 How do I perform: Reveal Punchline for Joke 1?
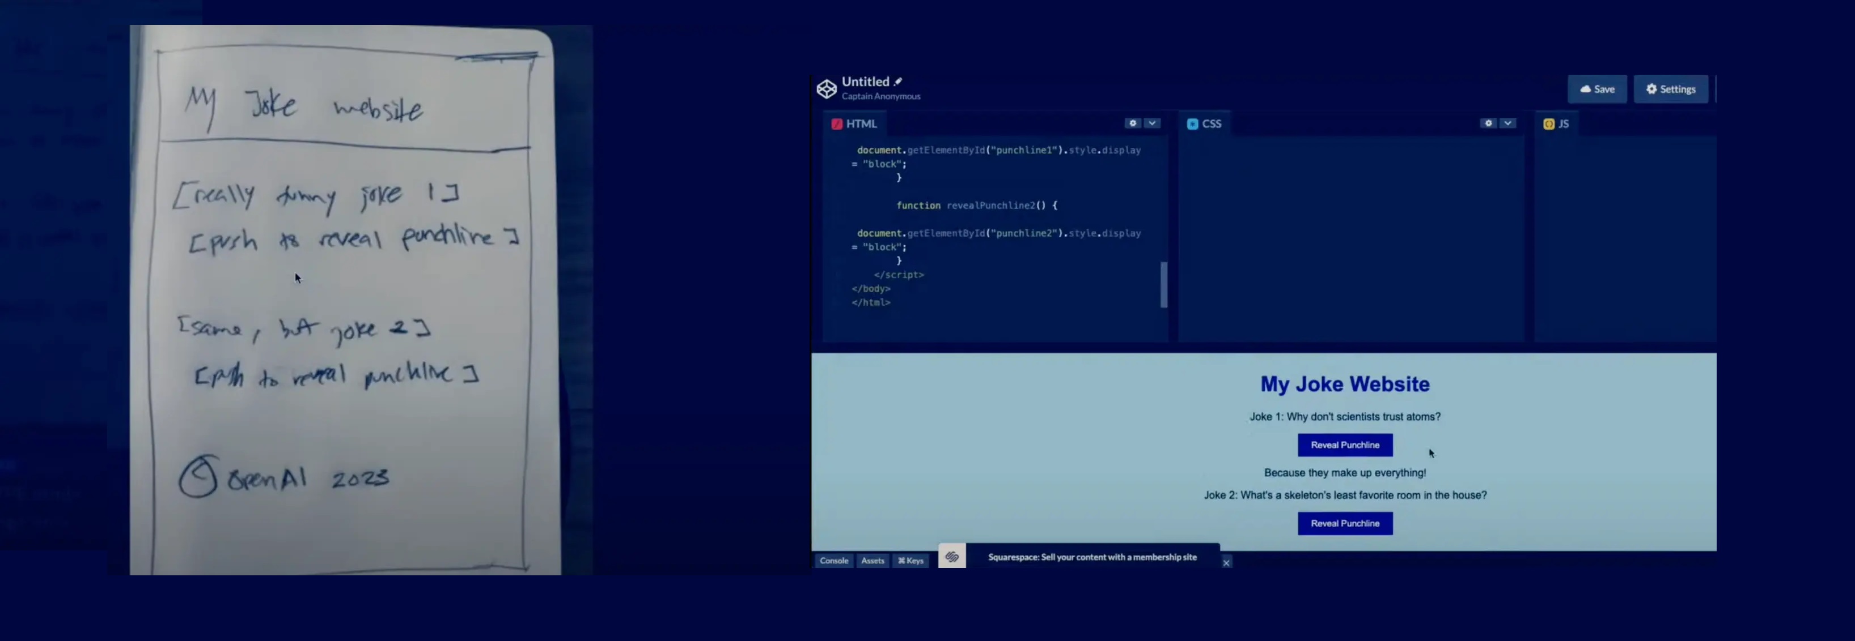pyautogui.click(x=1344, y=445)
